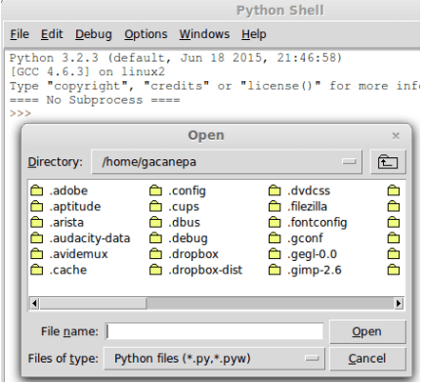Cancel the Open dialog
Viewport: 424px width, 385px height.
(x=367, y=359)
